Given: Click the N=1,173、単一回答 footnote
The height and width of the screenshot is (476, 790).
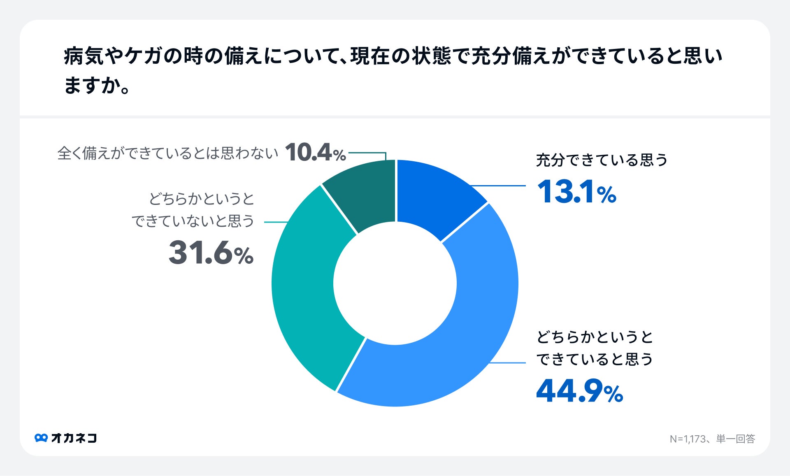Looking at the screenshot, I should [712, 439].
